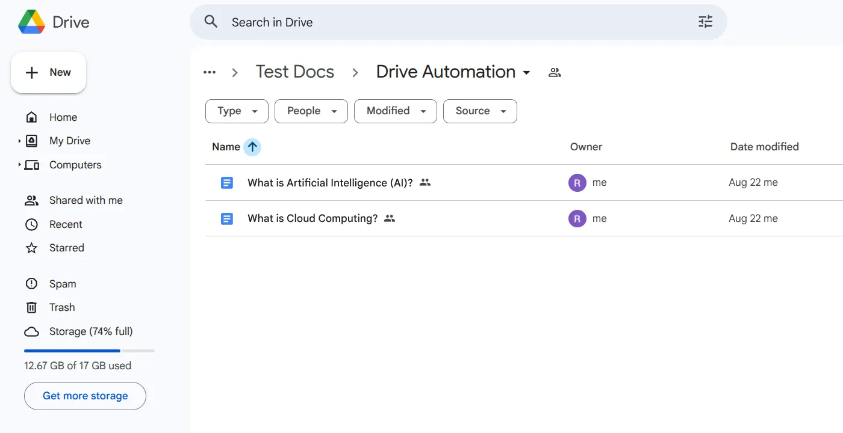Select the Recent clock icon
843x433 pixels.
click(x=31, y=224)
